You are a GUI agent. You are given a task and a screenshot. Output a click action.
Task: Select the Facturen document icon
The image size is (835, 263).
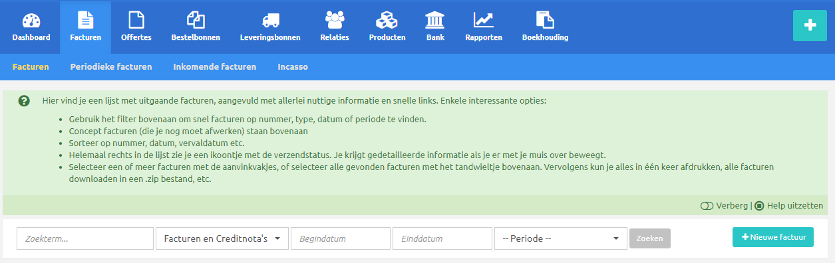click(85, 20)
